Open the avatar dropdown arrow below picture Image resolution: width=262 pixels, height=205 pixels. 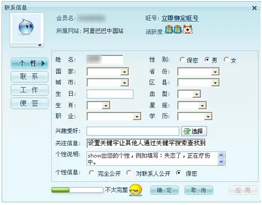tap(40, 45)
